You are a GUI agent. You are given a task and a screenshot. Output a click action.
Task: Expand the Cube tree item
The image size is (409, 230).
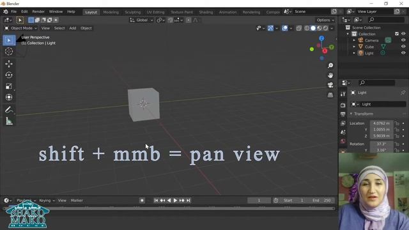coord(354,47)
